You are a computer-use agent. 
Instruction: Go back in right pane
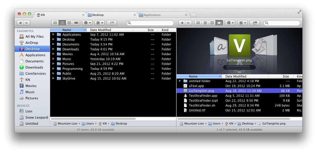182,23
